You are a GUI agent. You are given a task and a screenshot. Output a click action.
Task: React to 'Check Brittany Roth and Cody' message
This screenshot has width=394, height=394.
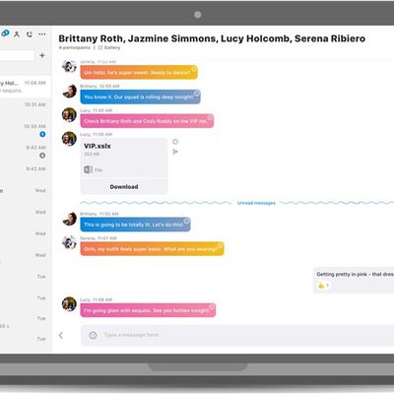210,117
